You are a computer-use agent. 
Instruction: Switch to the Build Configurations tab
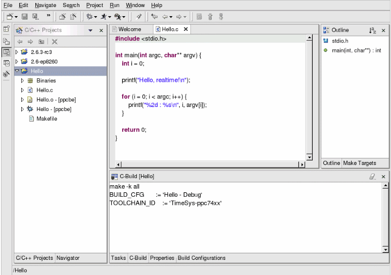pos(202,258)
